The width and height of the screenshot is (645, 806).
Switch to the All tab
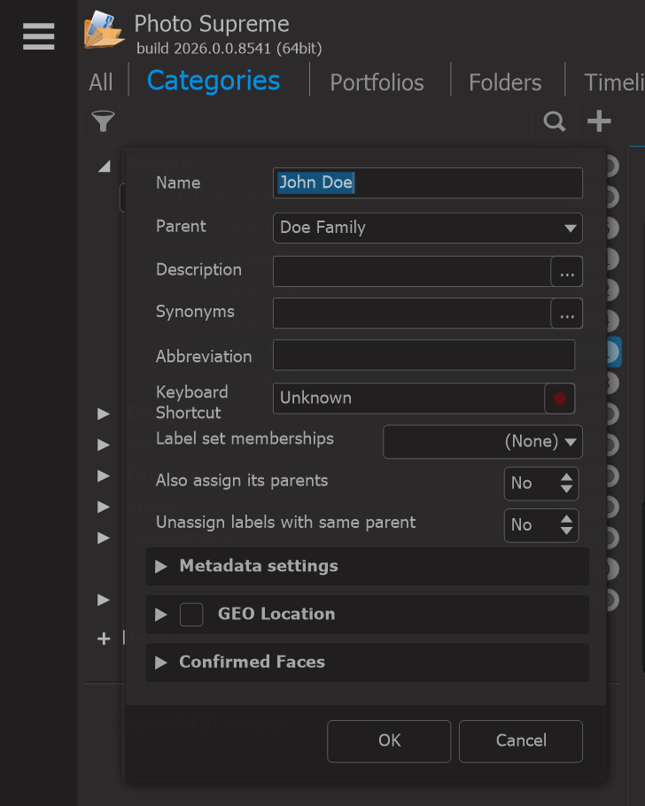[101, 82]
